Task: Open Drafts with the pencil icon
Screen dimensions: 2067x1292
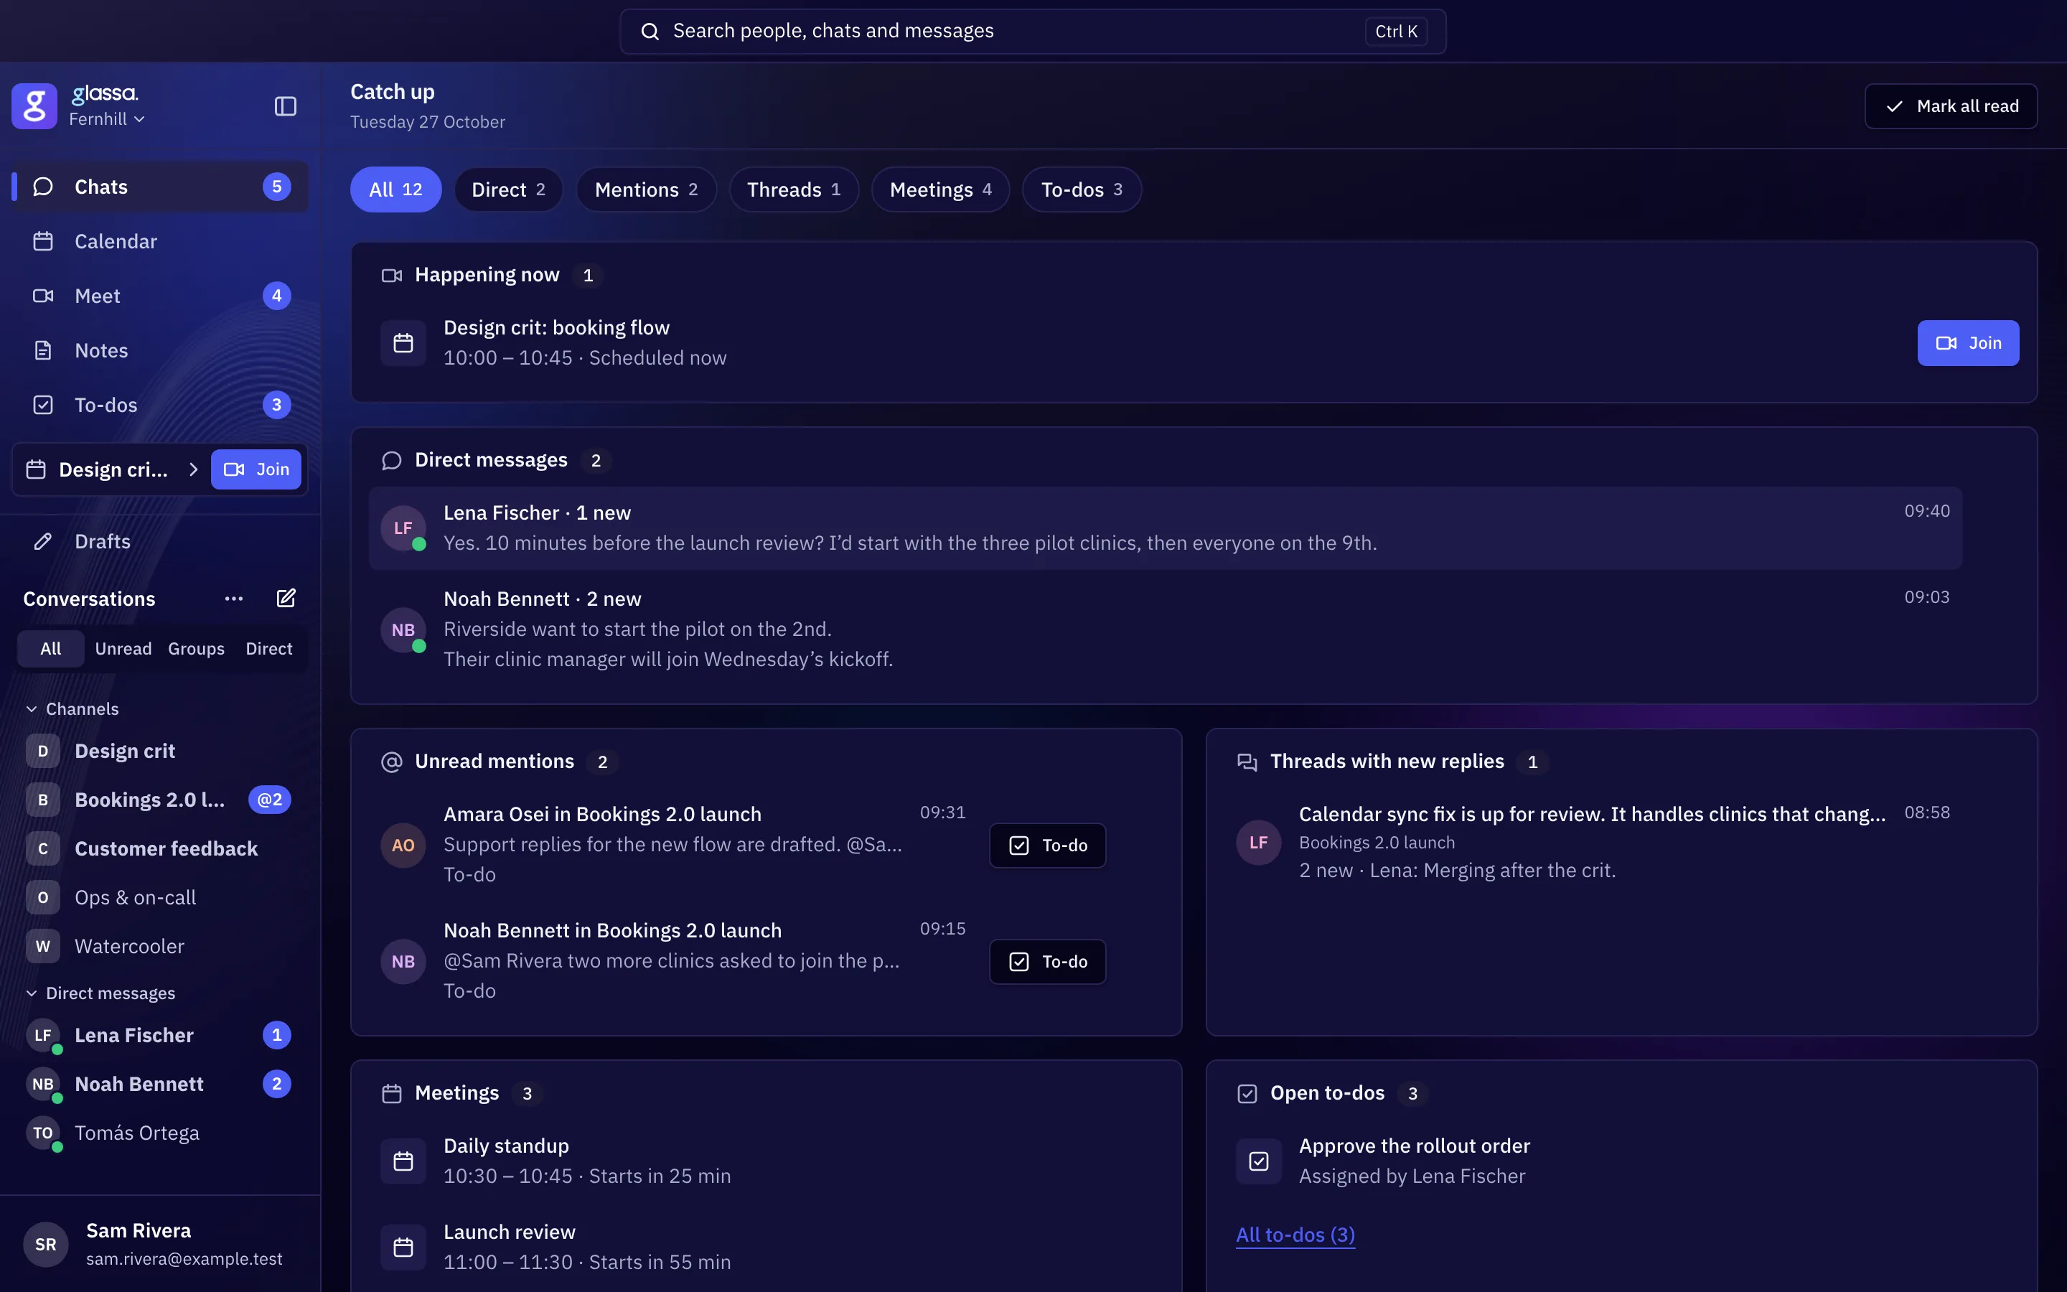Action: [160, 541]
